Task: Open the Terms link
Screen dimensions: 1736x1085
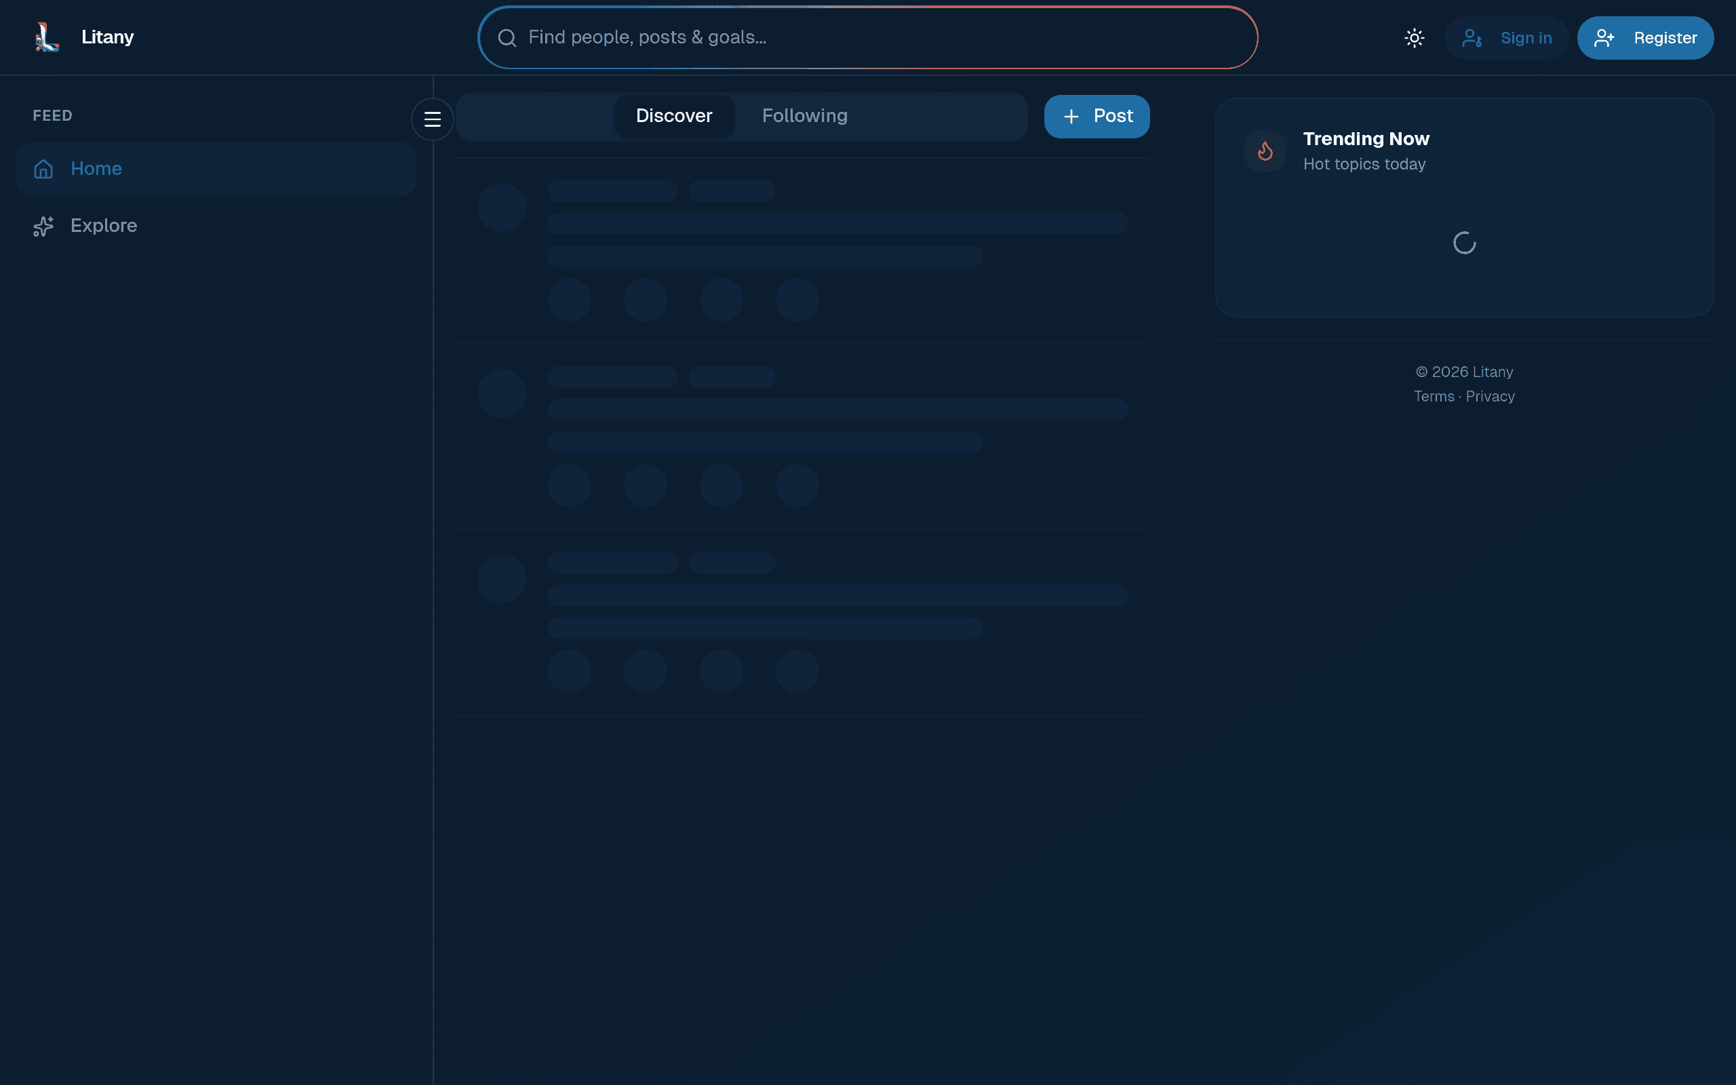Action: click(x=1434, y=396)
